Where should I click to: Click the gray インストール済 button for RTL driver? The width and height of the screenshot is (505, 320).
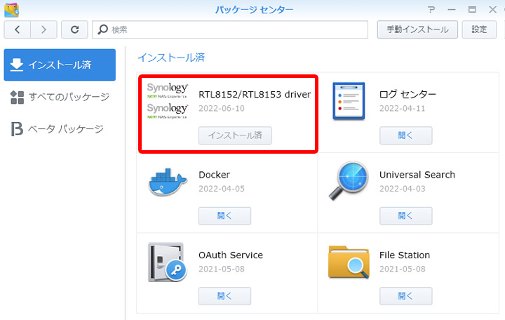[235, 135]
